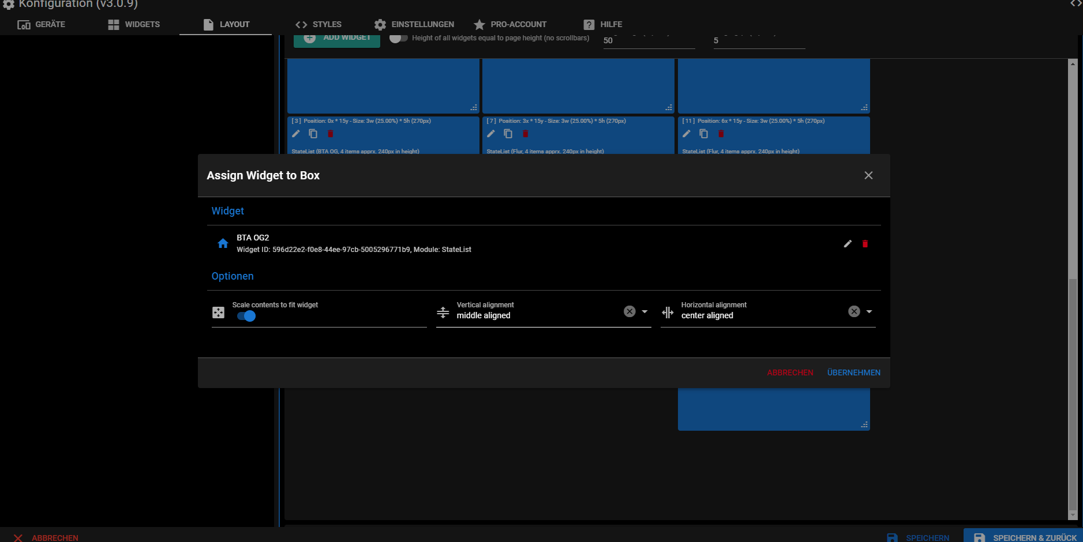Screen dimensions: 1083x542
Task: Click the scrollbar down arrow
Action: tap(1073, 515)
